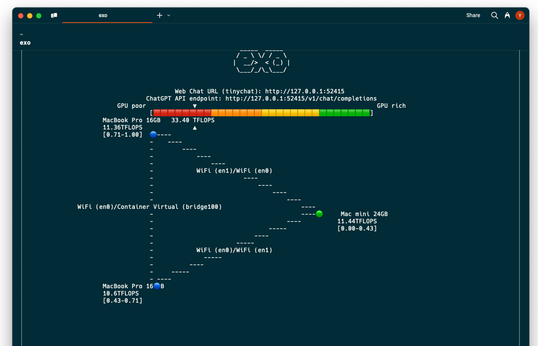
Task: Click the exo command text in the block header
Action: coord(25,42)
